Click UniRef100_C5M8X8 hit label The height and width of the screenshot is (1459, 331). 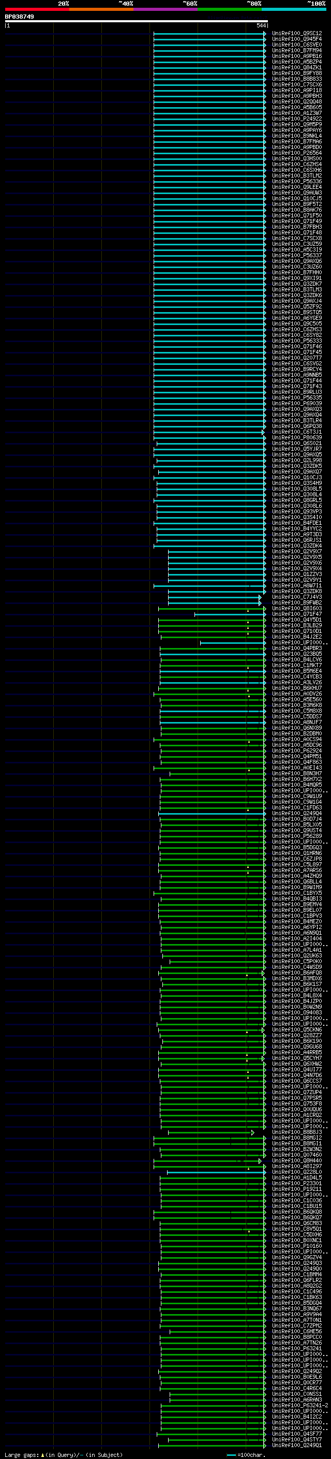296,711
